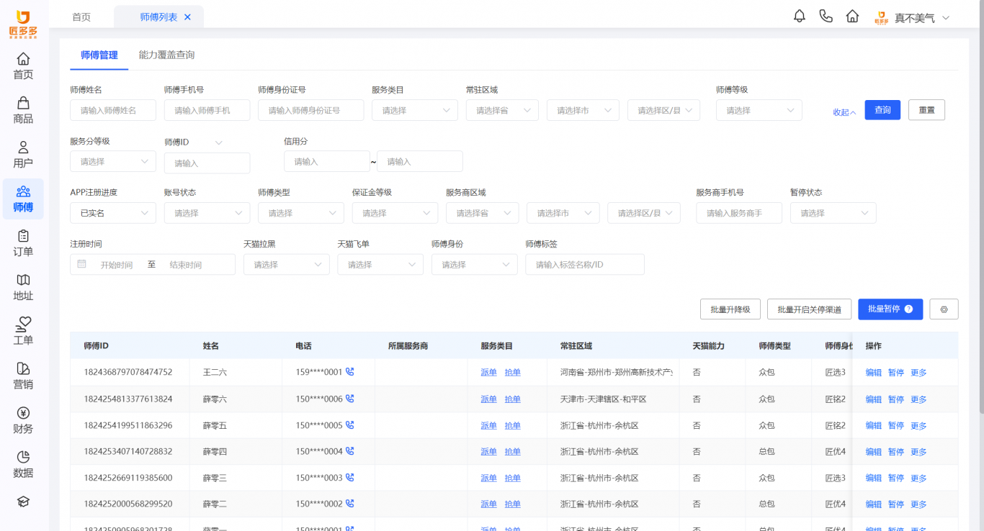
Task: Open the 订单 sidebar section
Action: pos(23,243)
